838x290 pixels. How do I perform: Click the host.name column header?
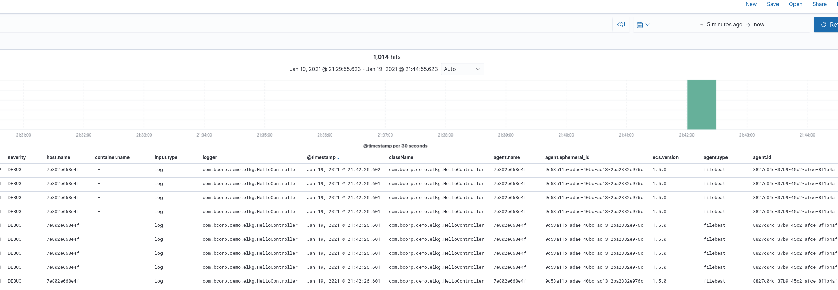58,157
